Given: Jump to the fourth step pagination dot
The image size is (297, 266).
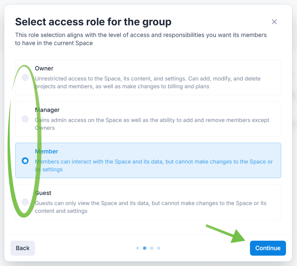Looking at the screenshot, I should 159,248.
